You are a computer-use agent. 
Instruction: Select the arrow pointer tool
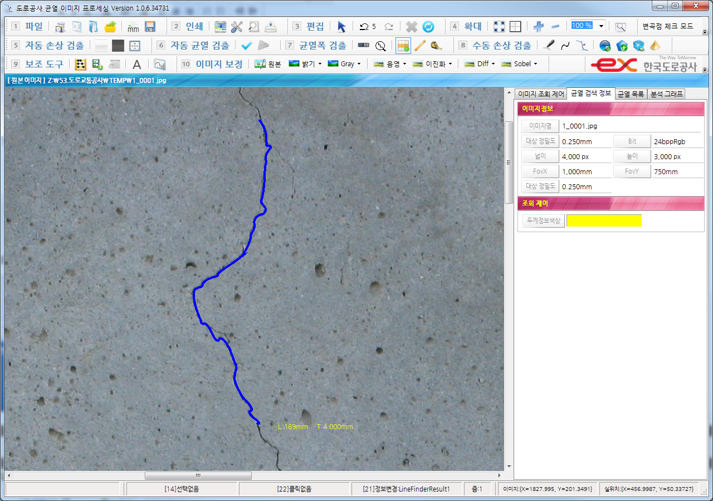(342, 27)
